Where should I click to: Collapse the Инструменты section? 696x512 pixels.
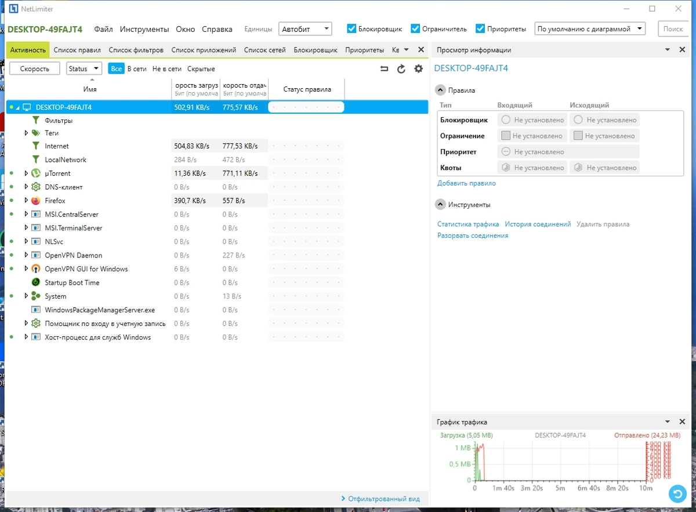[440, 205]
